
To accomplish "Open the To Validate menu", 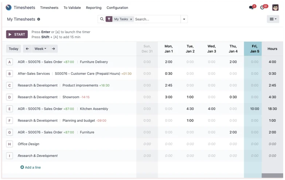I will (x=72, y=8).
